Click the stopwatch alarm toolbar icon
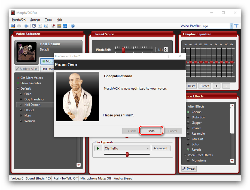 click(34, 26)
